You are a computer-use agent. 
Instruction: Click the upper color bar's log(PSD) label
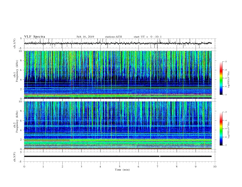pos(229,80)
